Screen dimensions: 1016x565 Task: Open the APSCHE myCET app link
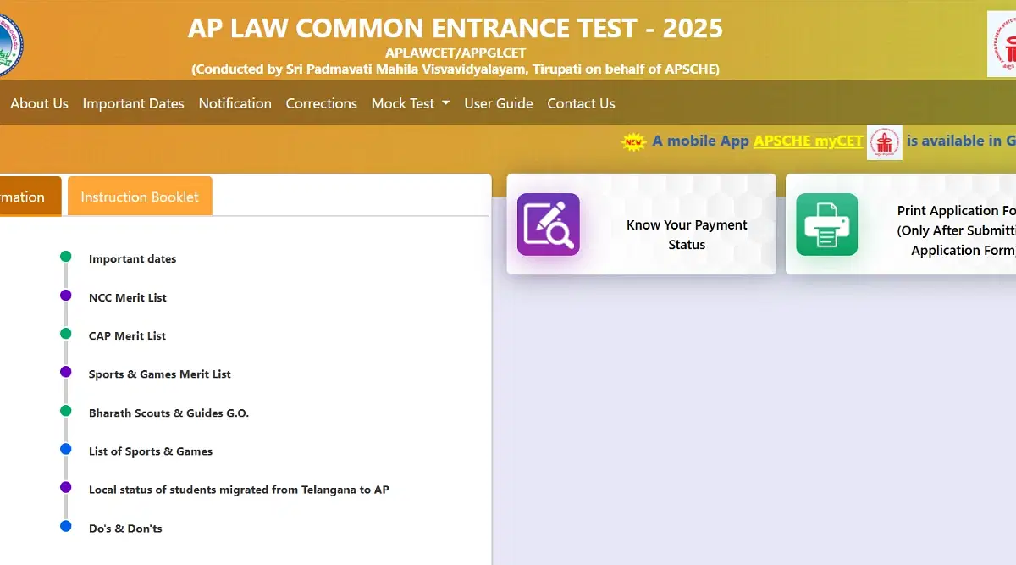[x=808, y=141]
